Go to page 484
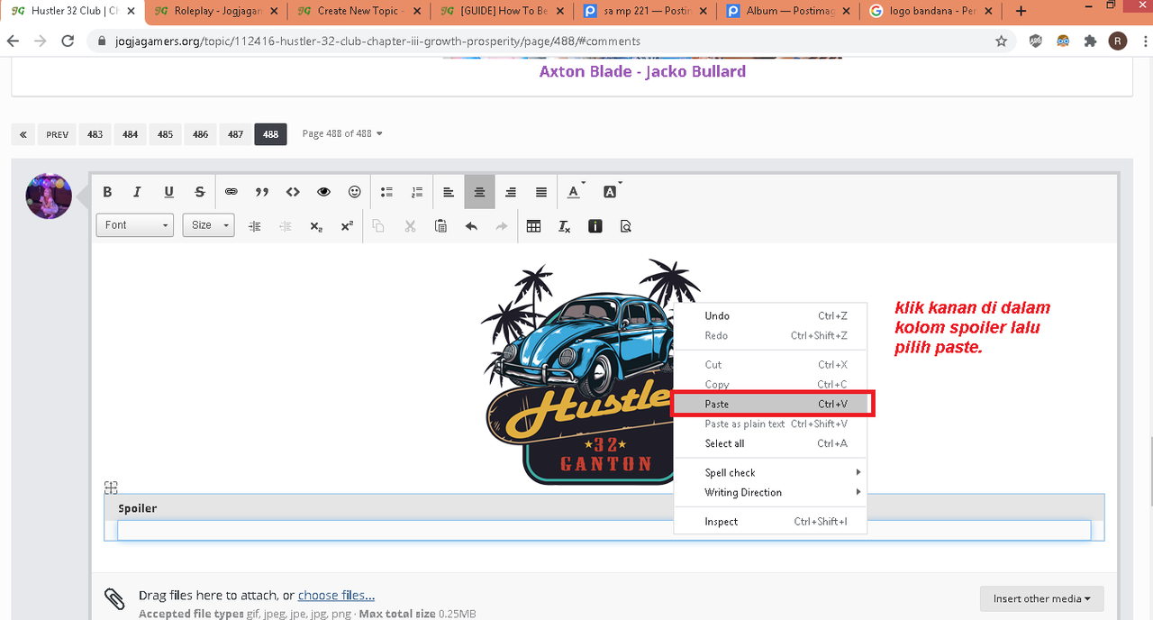The height and width of the screenshot is (620, 1153). coord(130,134)
